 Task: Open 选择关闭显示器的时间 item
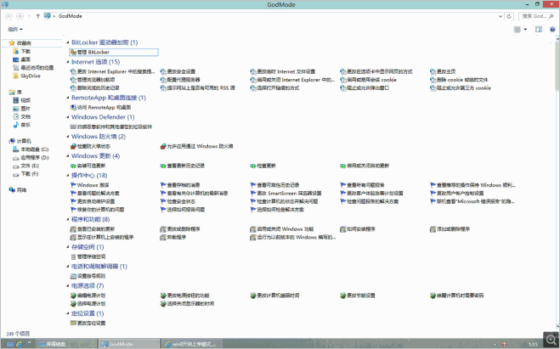pyautogui.click(x=187, y=304)
